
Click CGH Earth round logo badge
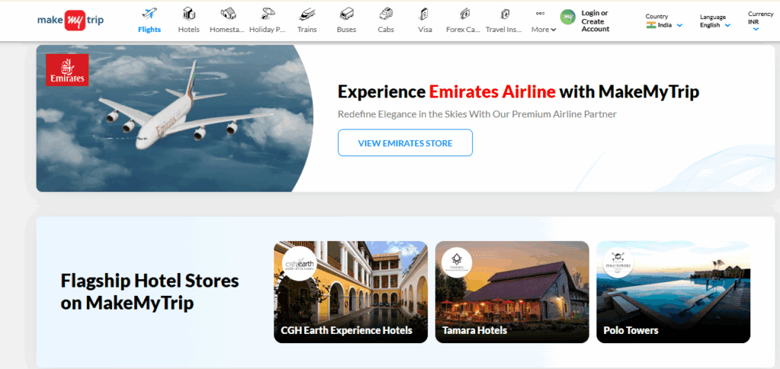point(299,264)
